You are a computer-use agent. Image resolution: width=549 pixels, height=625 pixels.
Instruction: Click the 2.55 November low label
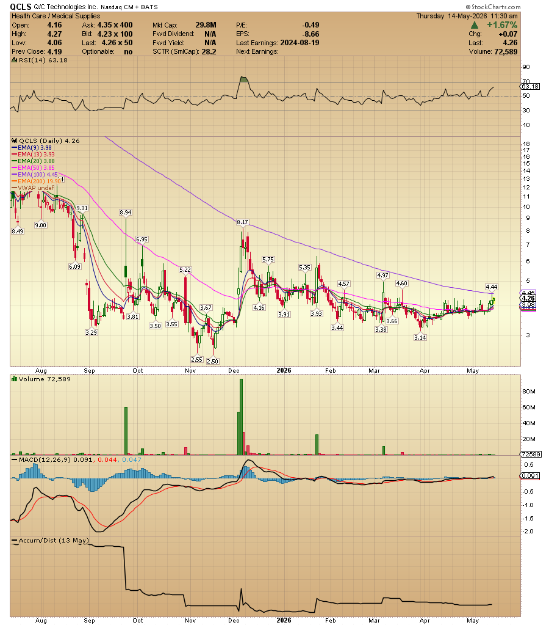[x=196, y=359]
